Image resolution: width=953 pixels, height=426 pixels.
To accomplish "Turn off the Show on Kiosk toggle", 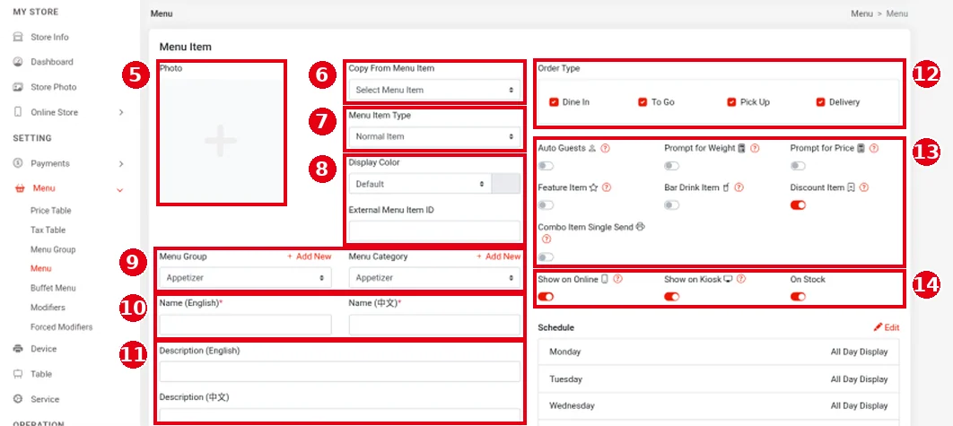I will [671, 297].
